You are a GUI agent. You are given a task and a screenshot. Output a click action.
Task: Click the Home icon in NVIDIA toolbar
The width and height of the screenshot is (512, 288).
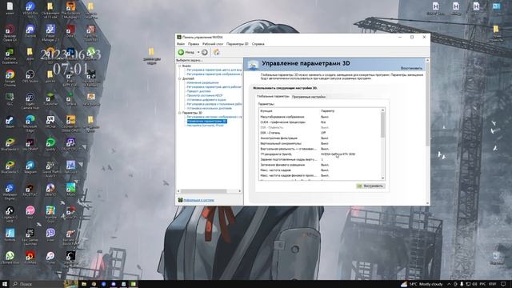[x=217, y=52]
